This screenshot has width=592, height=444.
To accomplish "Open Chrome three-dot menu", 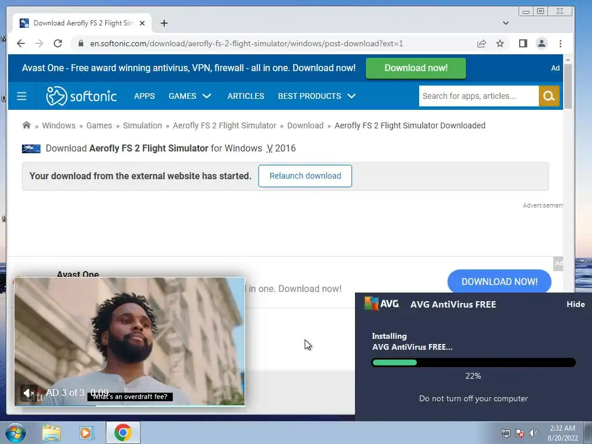I will [560, 43].
